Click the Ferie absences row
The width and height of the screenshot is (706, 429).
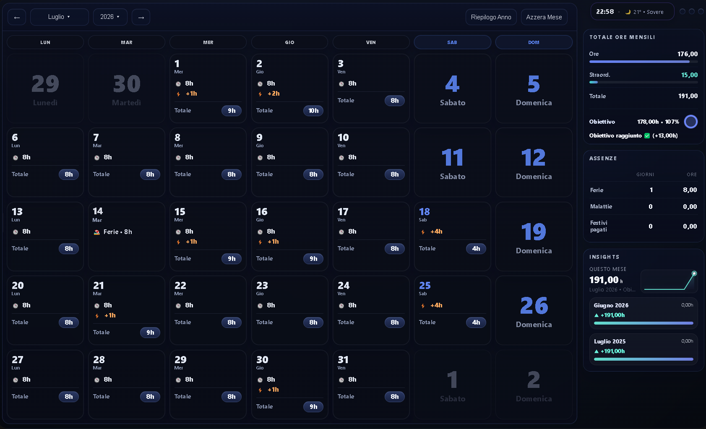(643, 190)
